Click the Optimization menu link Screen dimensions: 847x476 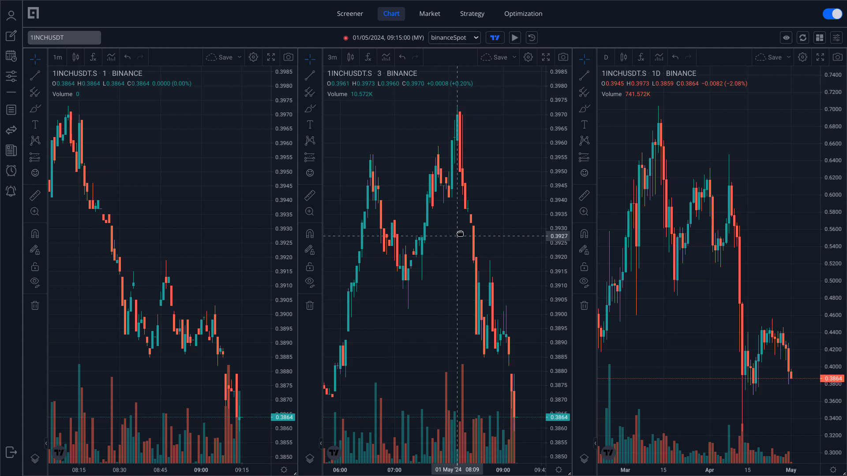pyautogui.click(x=523, y=14)
